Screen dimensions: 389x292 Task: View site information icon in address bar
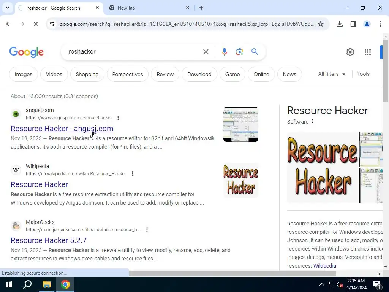[52, 24]
